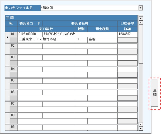
Task: Jump to top using the scrollbar's topmost button
Action: point(141,18)
